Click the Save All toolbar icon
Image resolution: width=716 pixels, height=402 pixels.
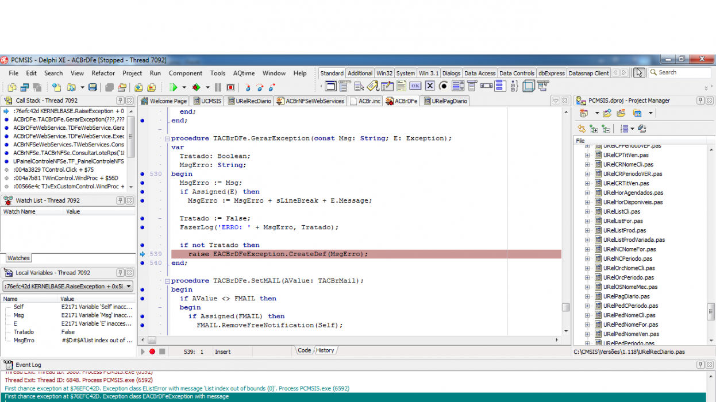pos(109,87)
